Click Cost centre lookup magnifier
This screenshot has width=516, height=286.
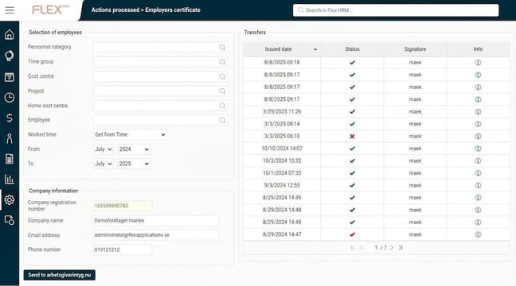[222, 76]
